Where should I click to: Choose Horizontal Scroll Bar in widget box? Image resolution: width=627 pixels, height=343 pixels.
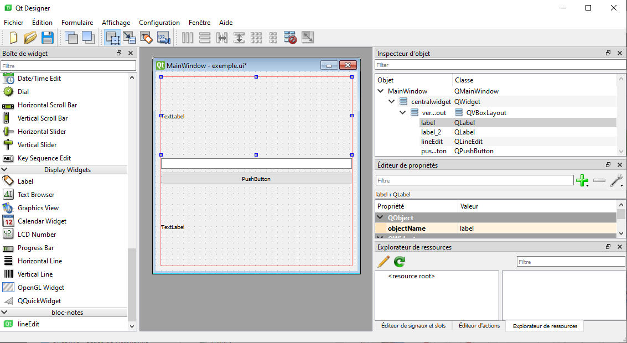pyautogui.click(x=47, y=105)
